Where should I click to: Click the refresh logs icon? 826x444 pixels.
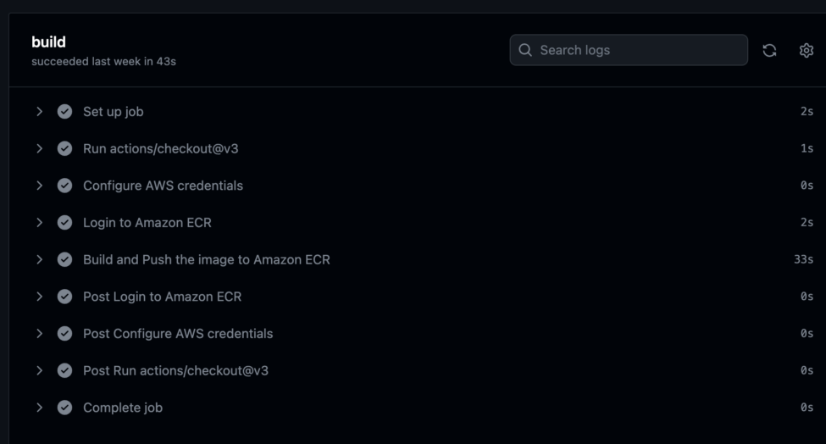[769, 50]
